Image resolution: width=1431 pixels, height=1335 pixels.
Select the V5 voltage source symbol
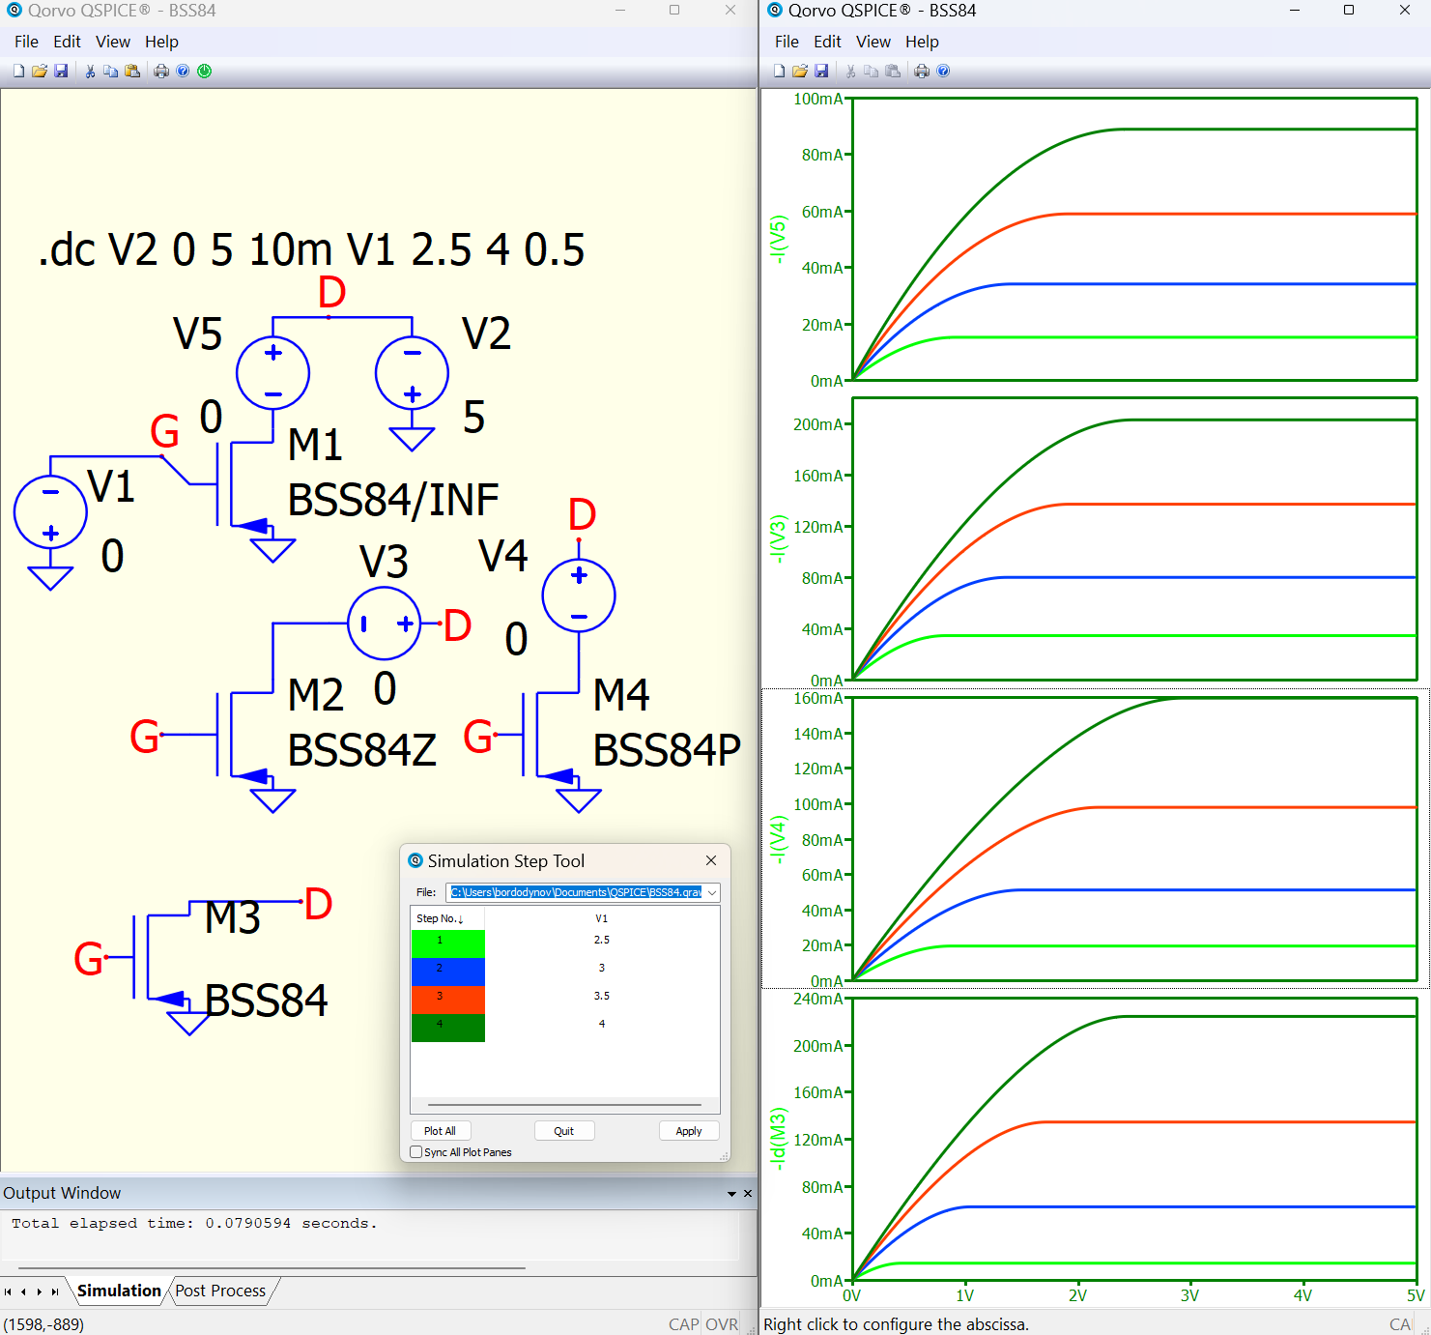[273, 373]
